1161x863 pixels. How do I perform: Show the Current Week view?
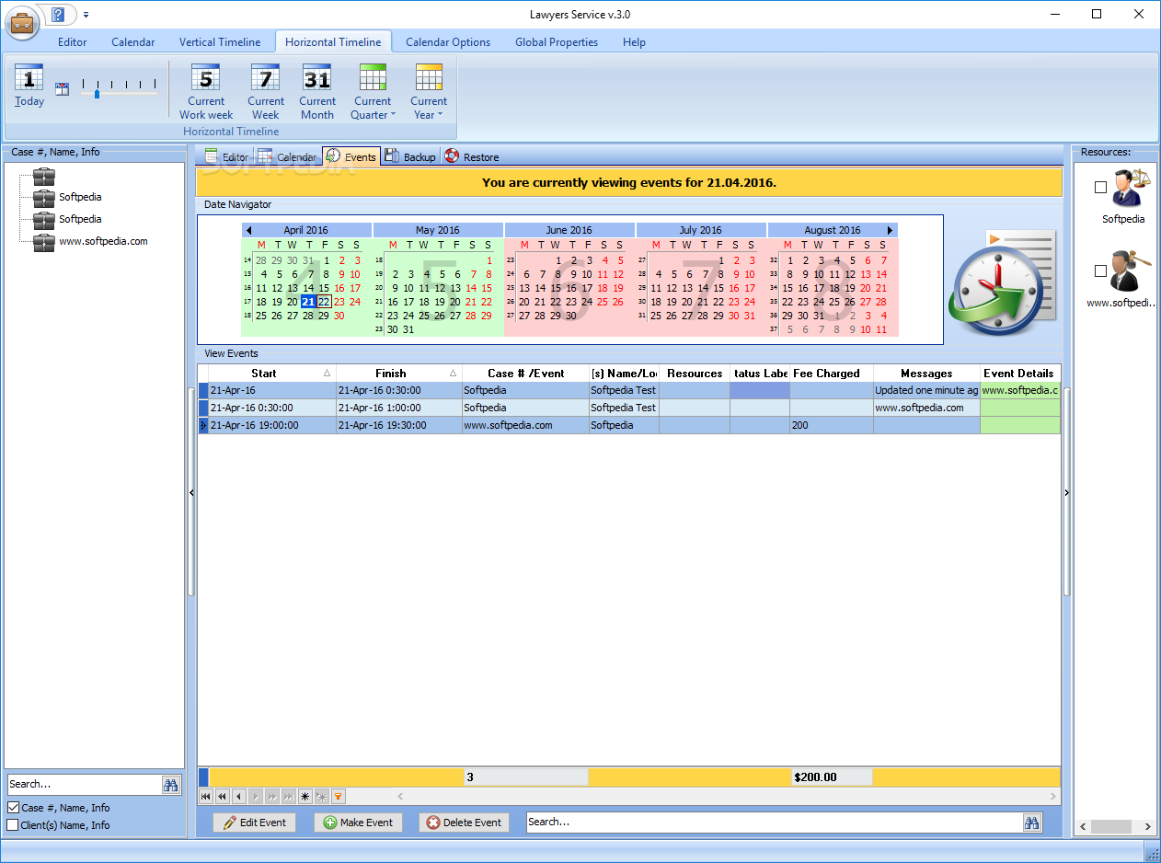tap(265, 91)
